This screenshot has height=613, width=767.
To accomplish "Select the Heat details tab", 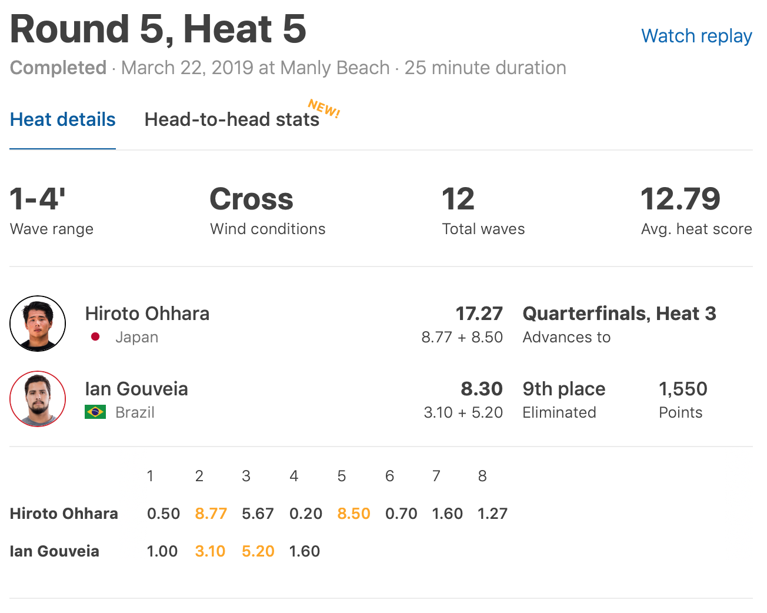I will [x=63, y=119].
